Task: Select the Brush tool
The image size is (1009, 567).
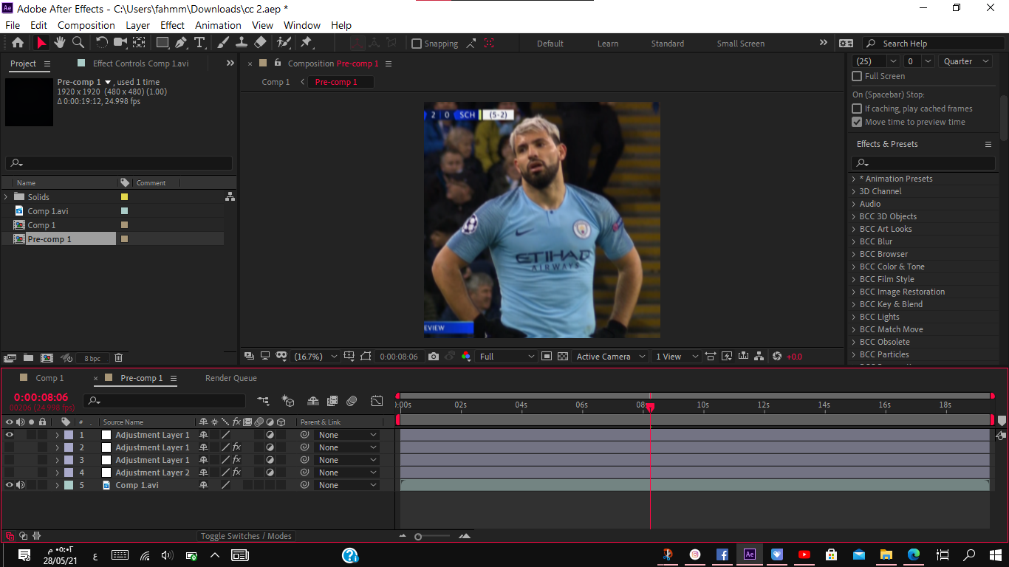Action: (223, 43)
